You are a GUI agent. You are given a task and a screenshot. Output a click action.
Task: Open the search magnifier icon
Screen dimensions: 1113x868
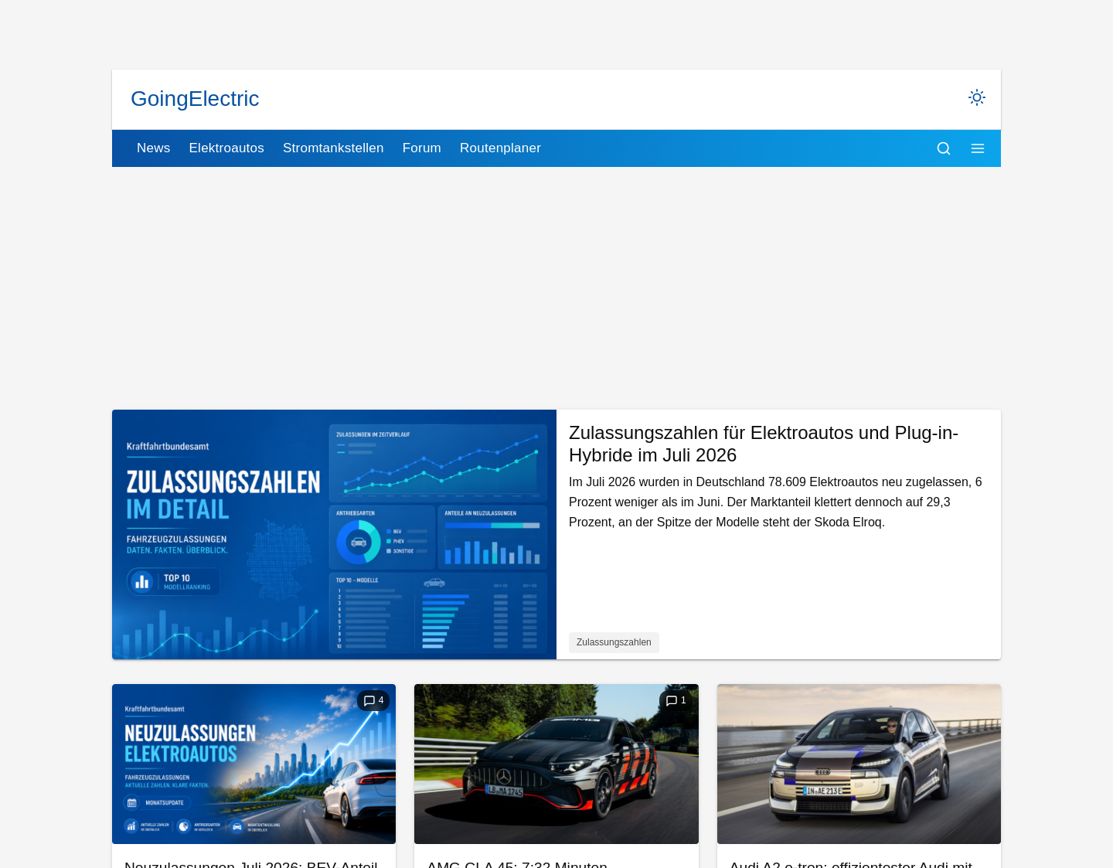click(x=944, y=148)
